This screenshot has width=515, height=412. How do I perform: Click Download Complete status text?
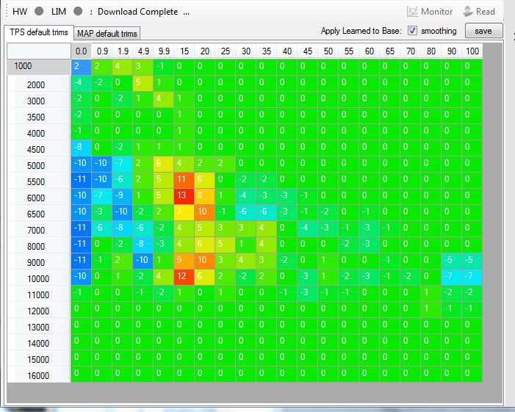[x=137, y=12]
